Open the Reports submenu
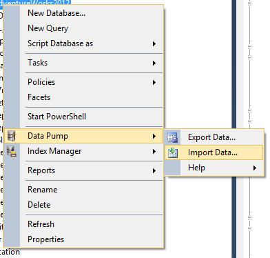Viewport: 270px width, 258px height. tap(83, 170)
